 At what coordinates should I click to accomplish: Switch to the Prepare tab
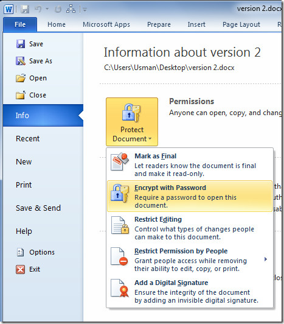(159, 24)
